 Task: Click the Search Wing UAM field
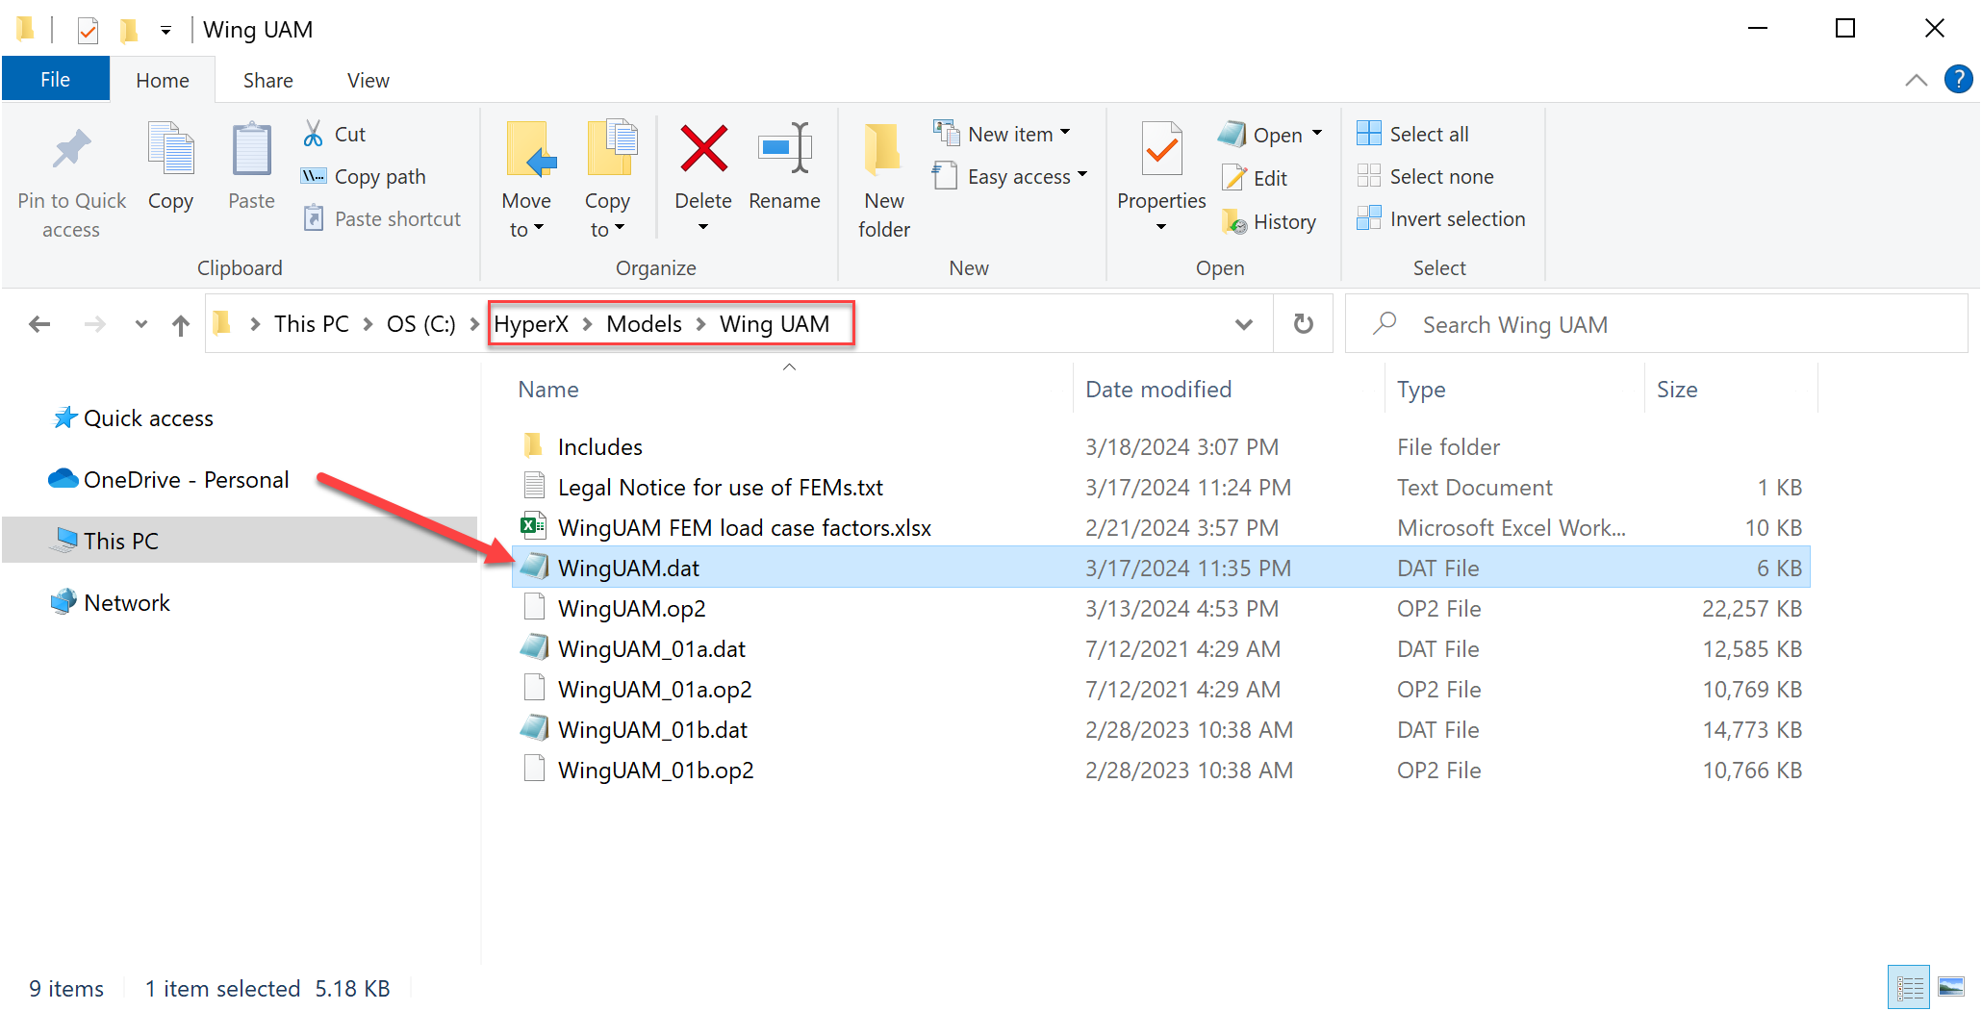(1656, 325)
